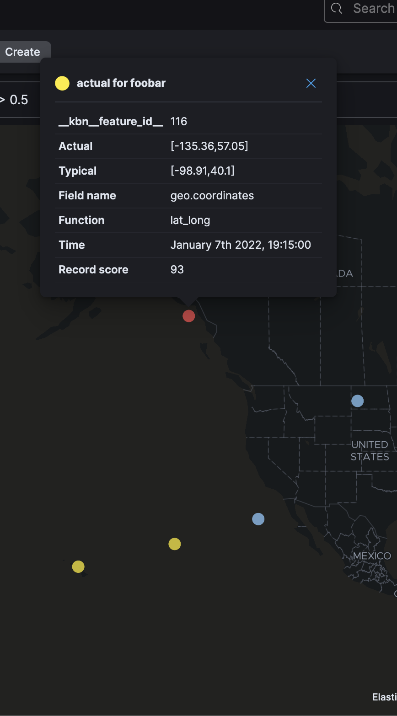Click the lat_long function value

[190, 220]
